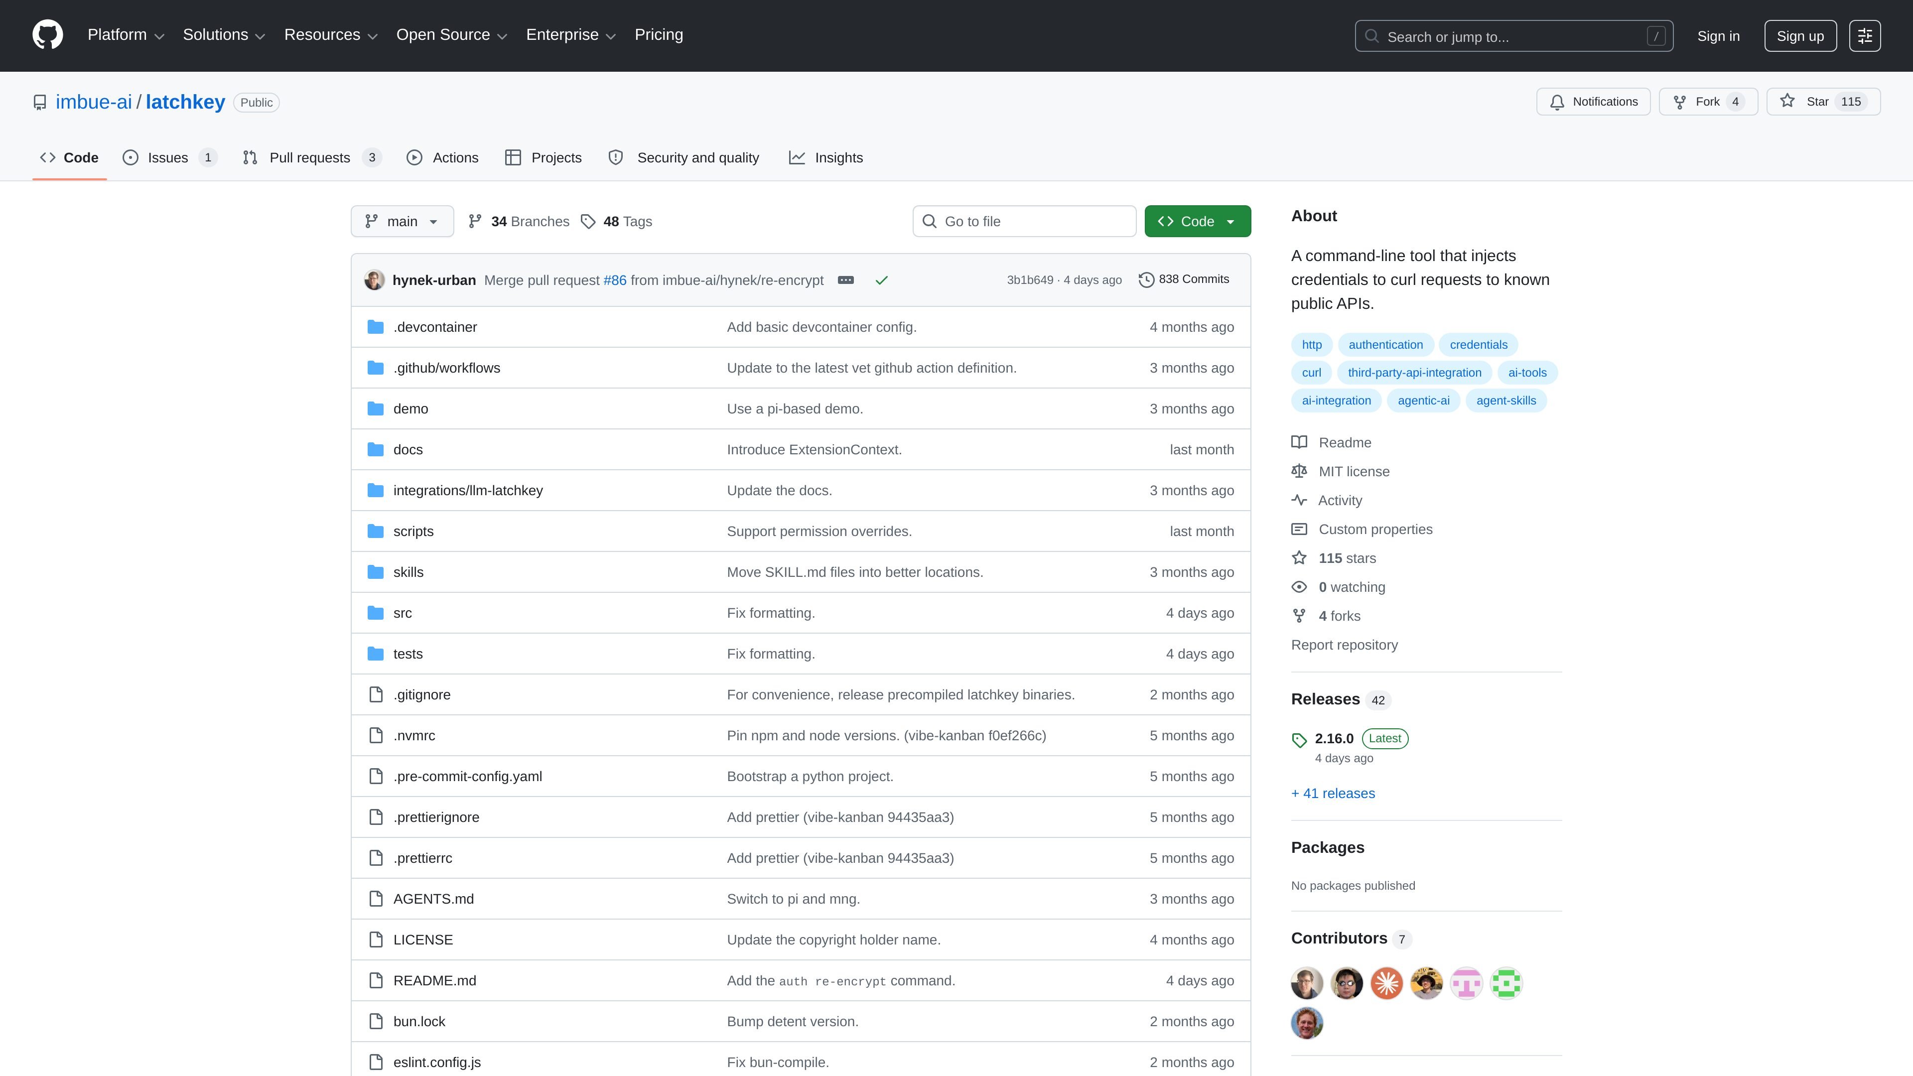Open the bun.lock file
Viewport: 1913px width, 1076px height.
click(x=419, y=1022)
